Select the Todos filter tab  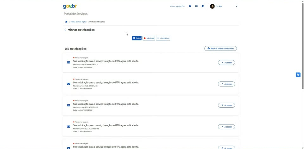point(137,38)
